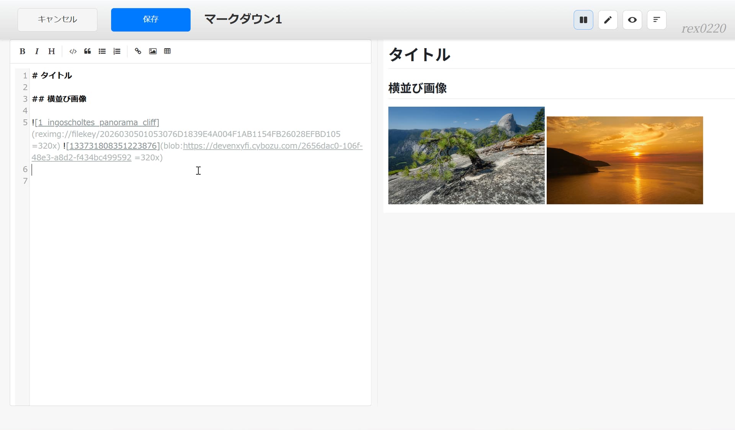Insert a hyperlink with link icon

click(x=138, y=51)
